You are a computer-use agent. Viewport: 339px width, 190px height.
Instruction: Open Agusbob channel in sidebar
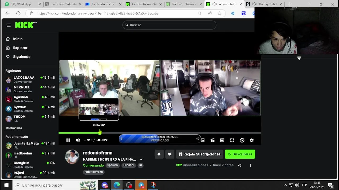pyautogui.click(x=30, y=99)
